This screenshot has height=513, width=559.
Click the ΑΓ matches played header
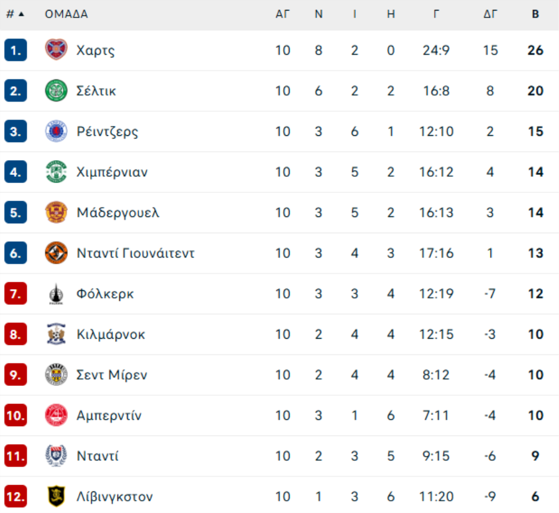click(283, 14)
